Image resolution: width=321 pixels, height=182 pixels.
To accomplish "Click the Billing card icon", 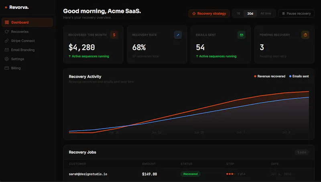I will 7,68.
